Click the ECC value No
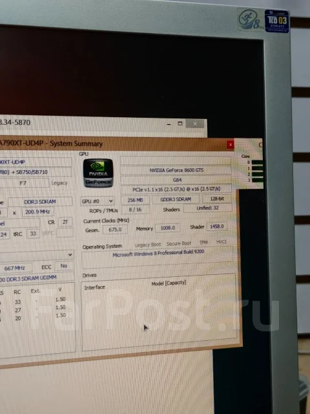310x414 pixels. point(64,266)
